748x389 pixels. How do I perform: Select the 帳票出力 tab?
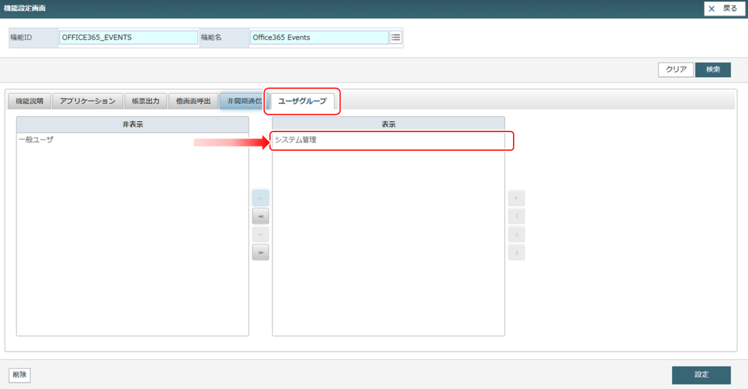click(145, 101)
